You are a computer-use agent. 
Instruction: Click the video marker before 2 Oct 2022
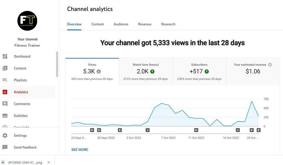tap(120, 130)
